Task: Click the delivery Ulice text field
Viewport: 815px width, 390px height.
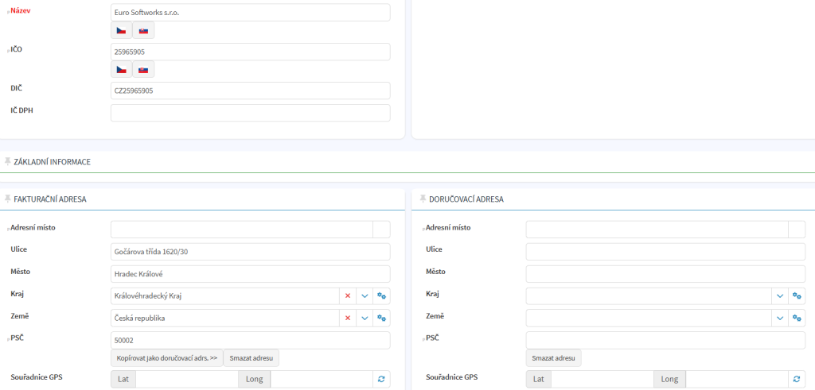Action: (665, 252)
